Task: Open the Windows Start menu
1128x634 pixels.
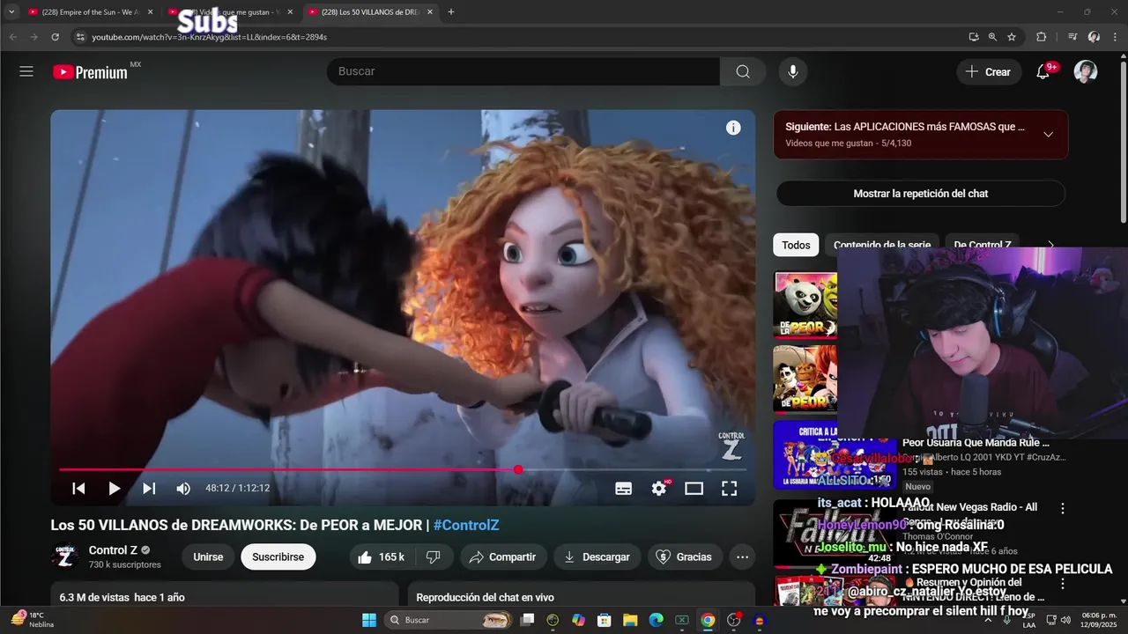Action: coord(368,620)
